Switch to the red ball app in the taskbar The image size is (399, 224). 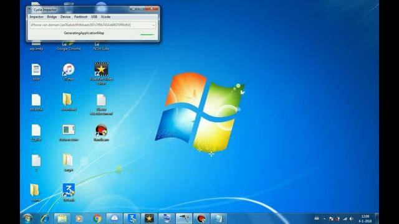point(201,218)
